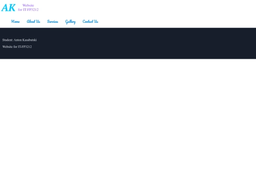
Task: Click the purple 'Website for IT-FP3212' header text
Action: tap(28, 8)
